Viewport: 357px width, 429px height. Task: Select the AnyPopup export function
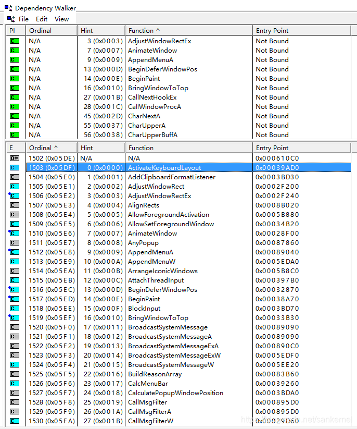tap(143, 243)
